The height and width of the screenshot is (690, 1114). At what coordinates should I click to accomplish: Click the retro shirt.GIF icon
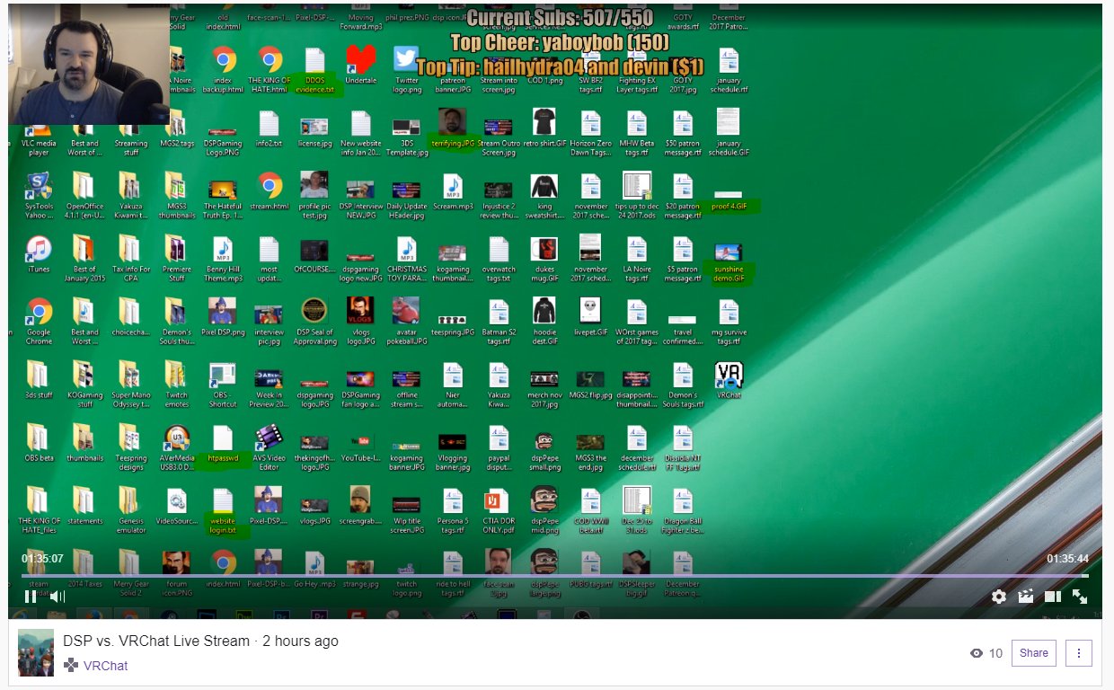(x=544, y=122)
